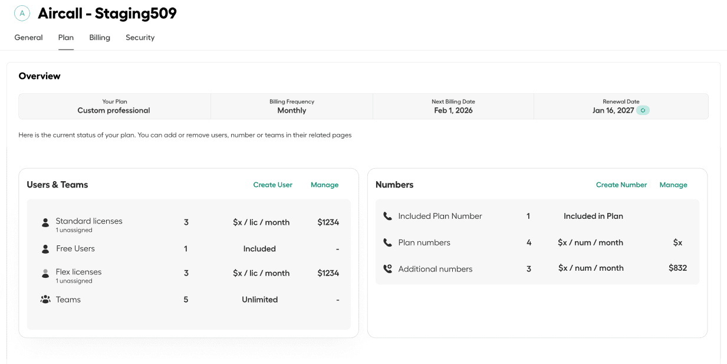Click the Included in Plan text
The width and height of the screenshot is (727, 364).
click(x=593, y=217)
